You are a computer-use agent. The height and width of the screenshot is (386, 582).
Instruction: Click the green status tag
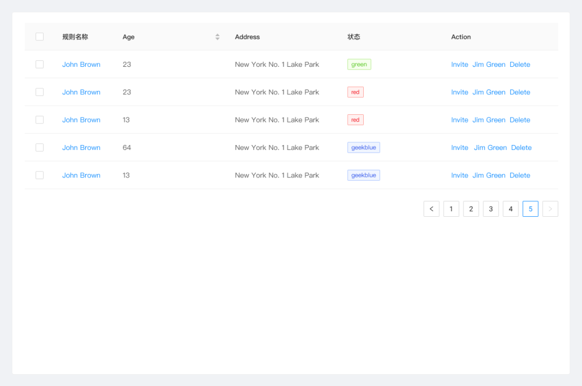click(359, 65)
